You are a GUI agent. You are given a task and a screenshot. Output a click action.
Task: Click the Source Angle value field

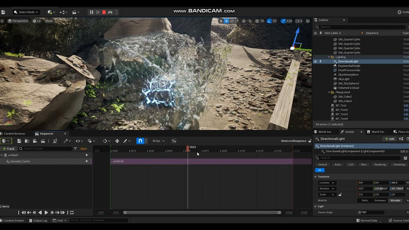pos(371,212)
